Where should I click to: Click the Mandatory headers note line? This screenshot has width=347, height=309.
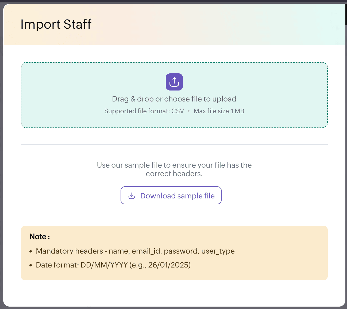(135, 251)
